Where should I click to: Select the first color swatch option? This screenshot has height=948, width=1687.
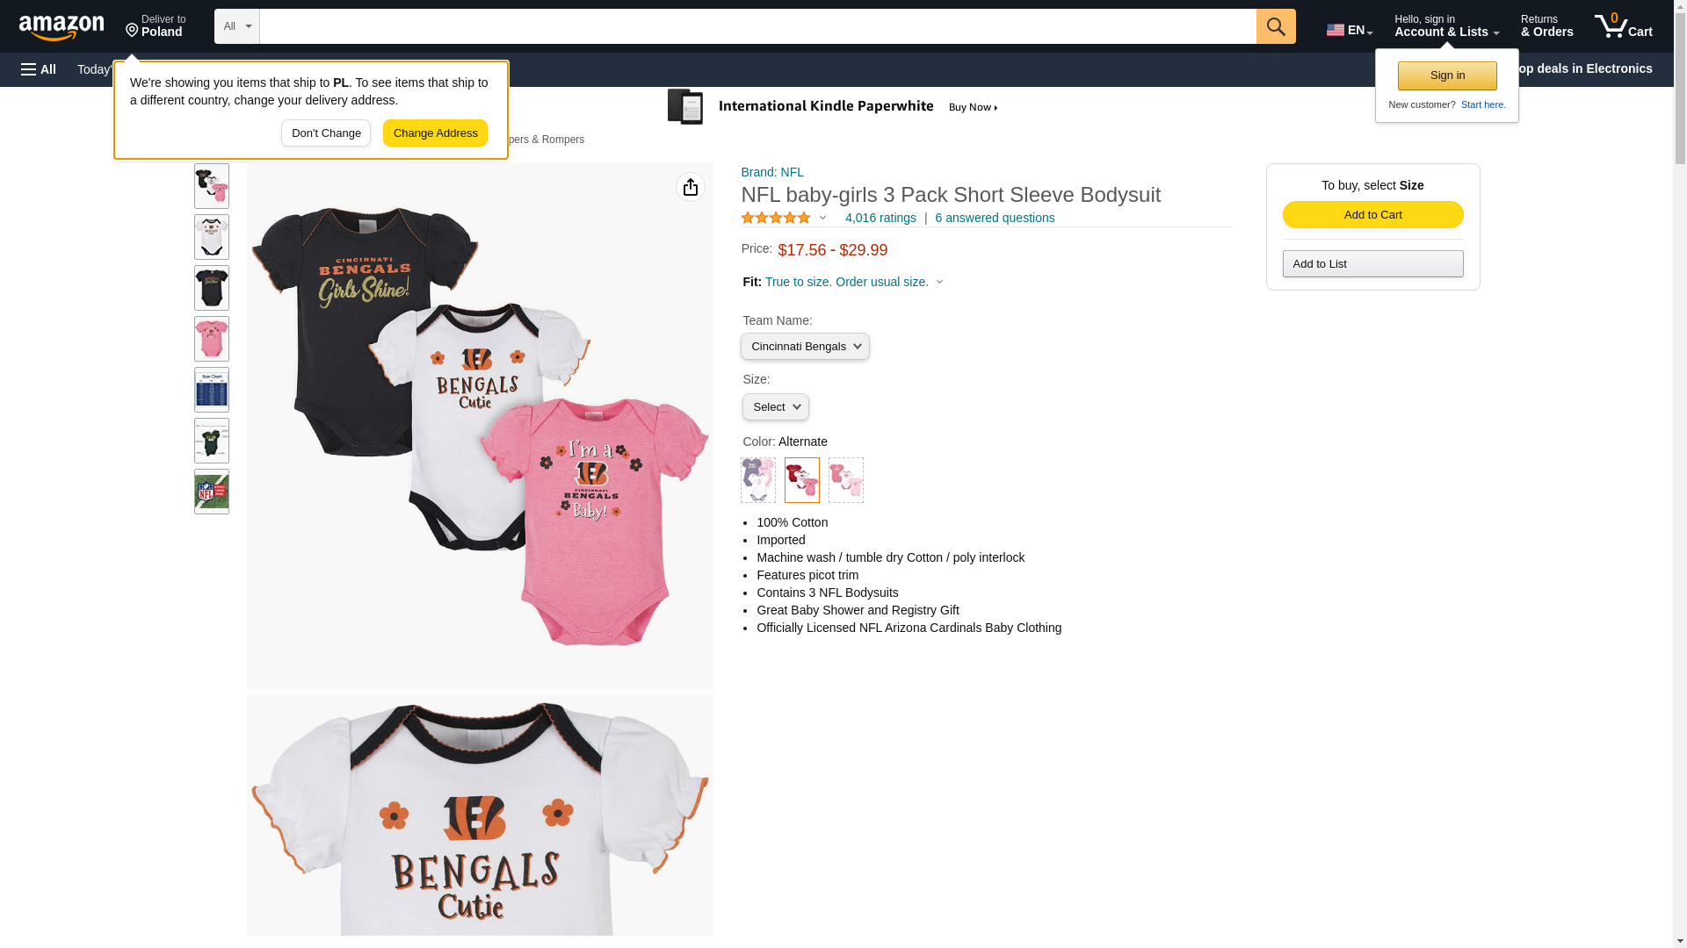[758, 480]
